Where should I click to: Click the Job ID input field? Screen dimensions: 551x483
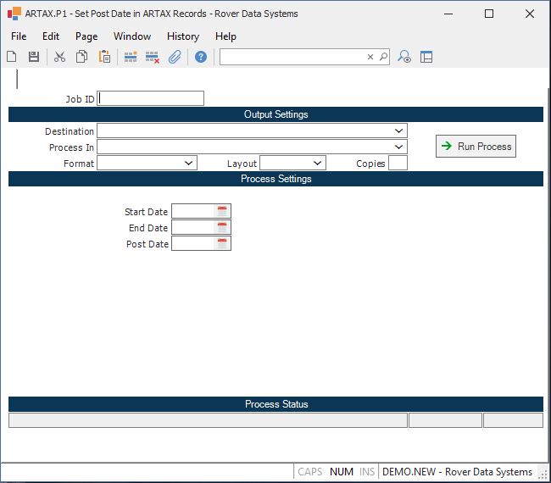151,98
